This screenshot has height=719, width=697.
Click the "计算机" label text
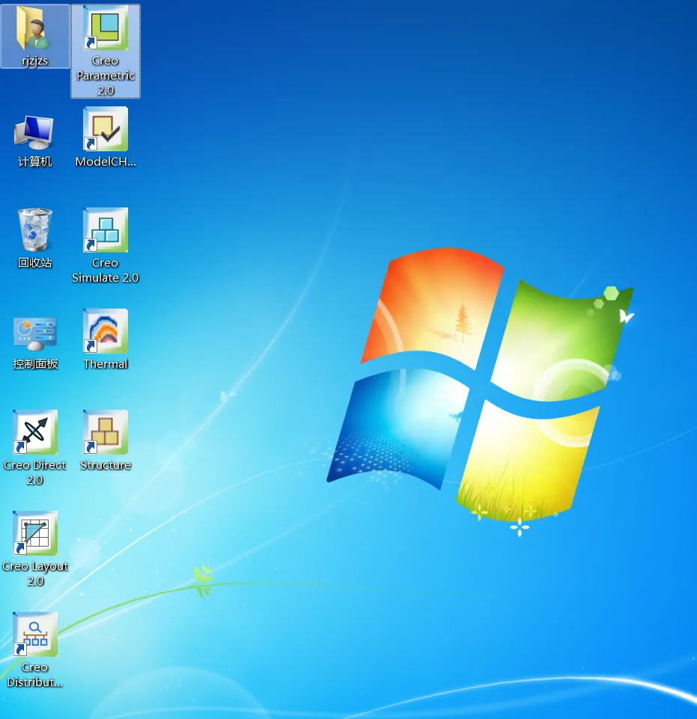pyautogui.click(x=35, y=162)
